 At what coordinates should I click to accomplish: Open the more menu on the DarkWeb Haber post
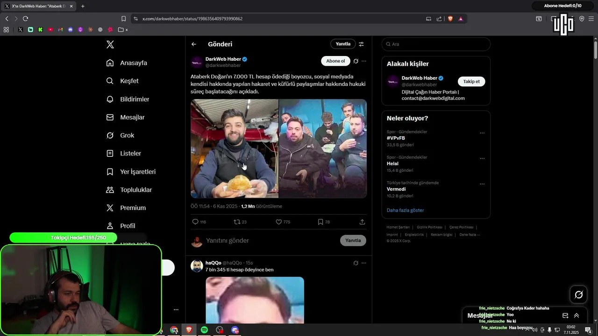[364, 61]
